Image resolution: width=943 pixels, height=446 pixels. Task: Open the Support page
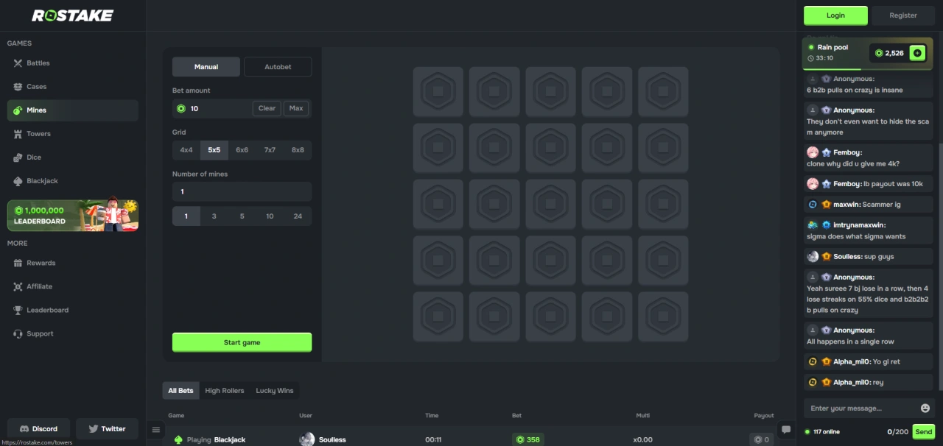(x=73, y=333)
